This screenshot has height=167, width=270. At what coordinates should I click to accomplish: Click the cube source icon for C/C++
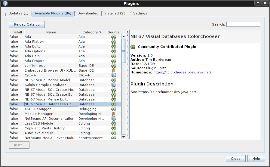(114, 75)
